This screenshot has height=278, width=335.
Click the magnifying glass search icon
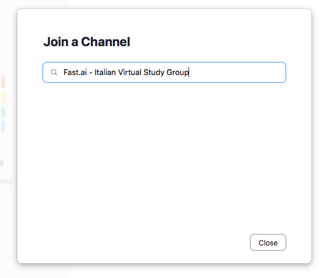[x=54, y=73]
